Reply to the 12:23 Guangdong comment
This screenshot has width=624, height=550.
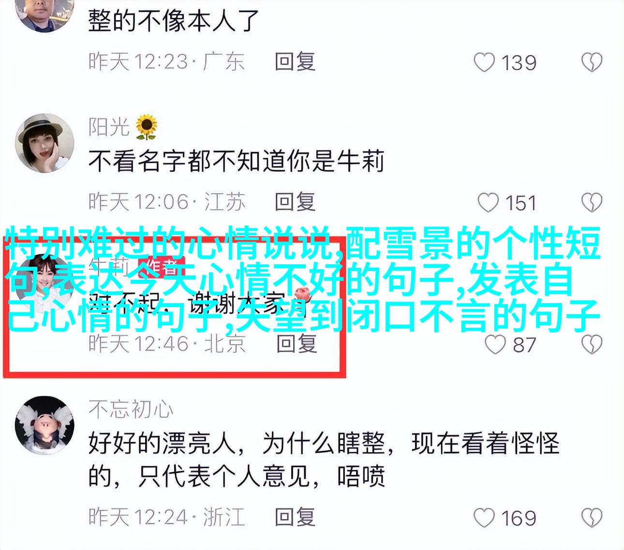[x=295, y=62]
